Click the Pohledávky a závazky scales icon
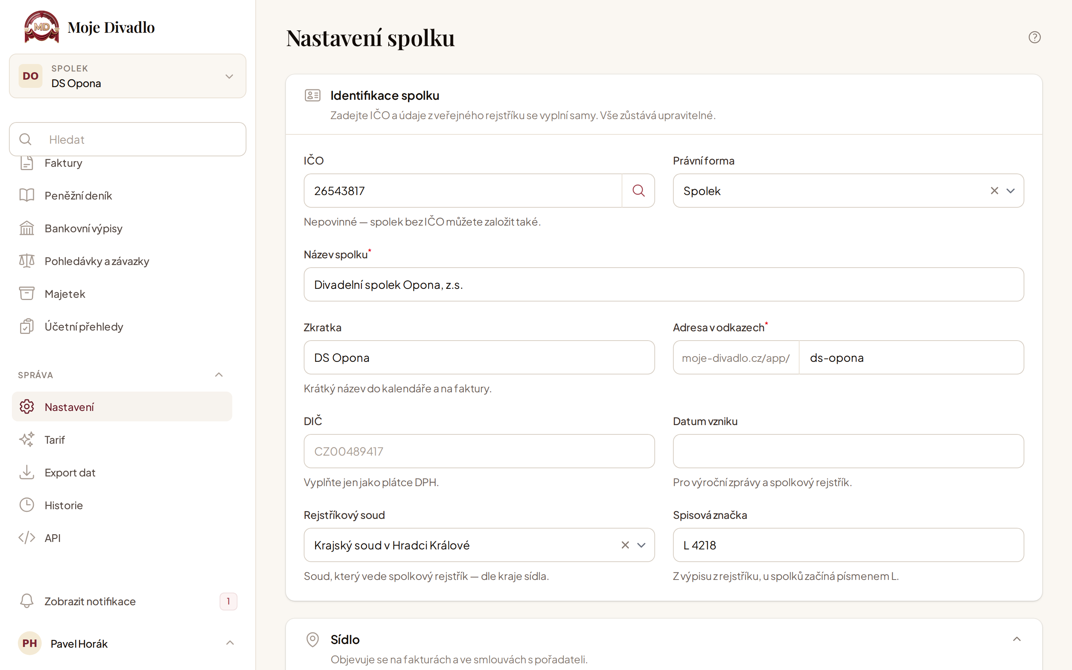This screenshot has width=1072, height=670. pyautogui.click(x=26, y=261)
